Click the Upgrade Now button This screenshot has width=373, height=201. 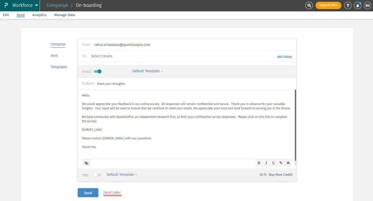point(328,5)
